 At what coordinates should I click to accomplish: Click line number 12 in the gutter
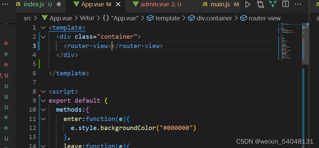coord(32,128)
